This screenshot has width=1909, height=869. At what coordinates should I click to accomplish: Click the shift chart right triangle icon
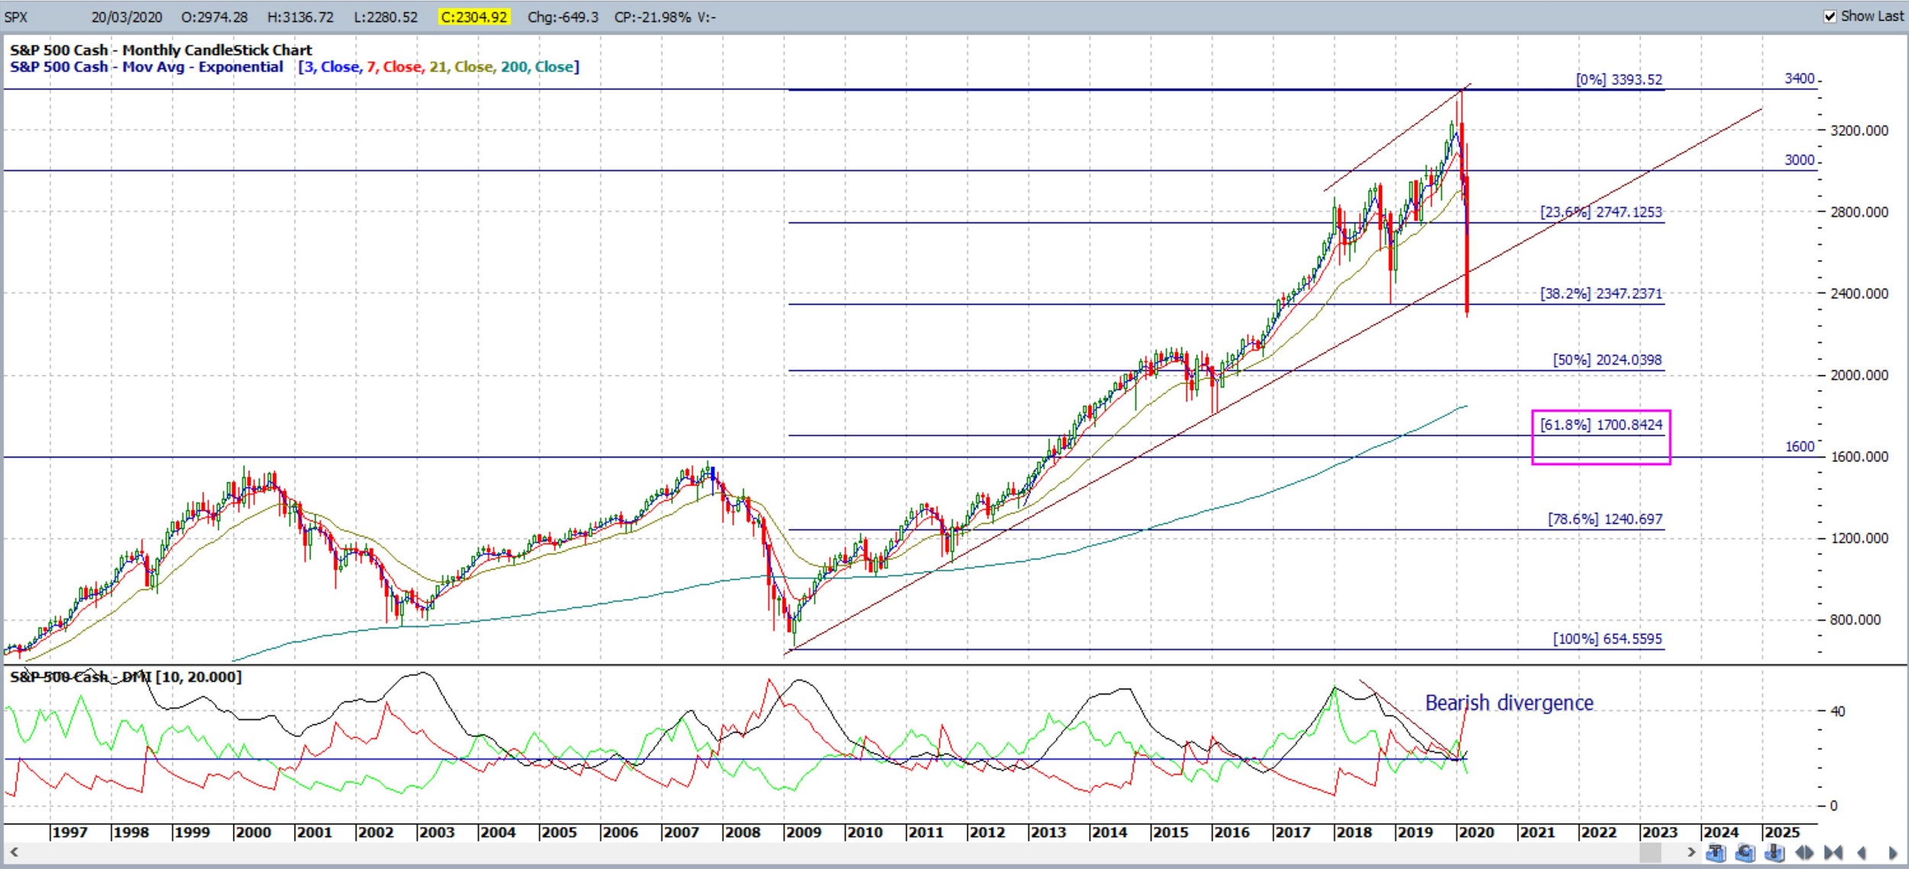point(1893,852)
